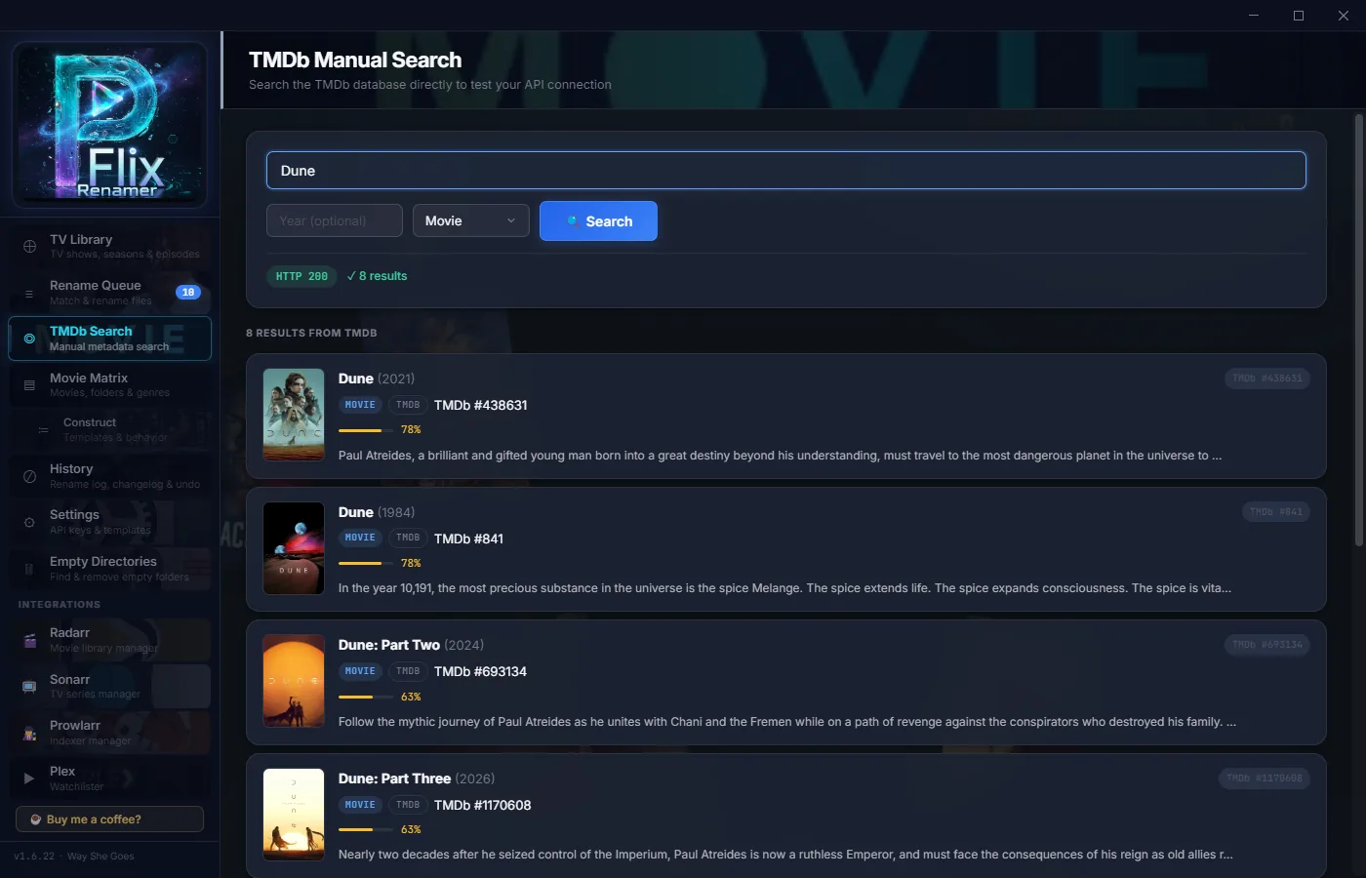Click the Dune (1984) result title
The width and height of the screenshot is (1366, 878).
click(x=377, y=512)
